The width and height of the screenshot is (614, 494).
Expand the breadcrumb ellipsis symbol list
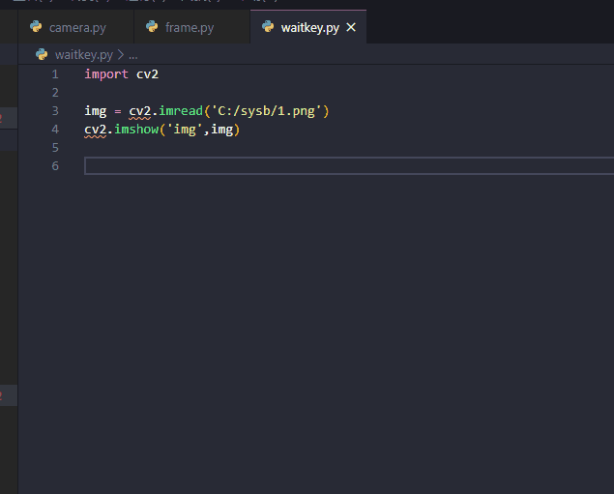tap(132, 55)
